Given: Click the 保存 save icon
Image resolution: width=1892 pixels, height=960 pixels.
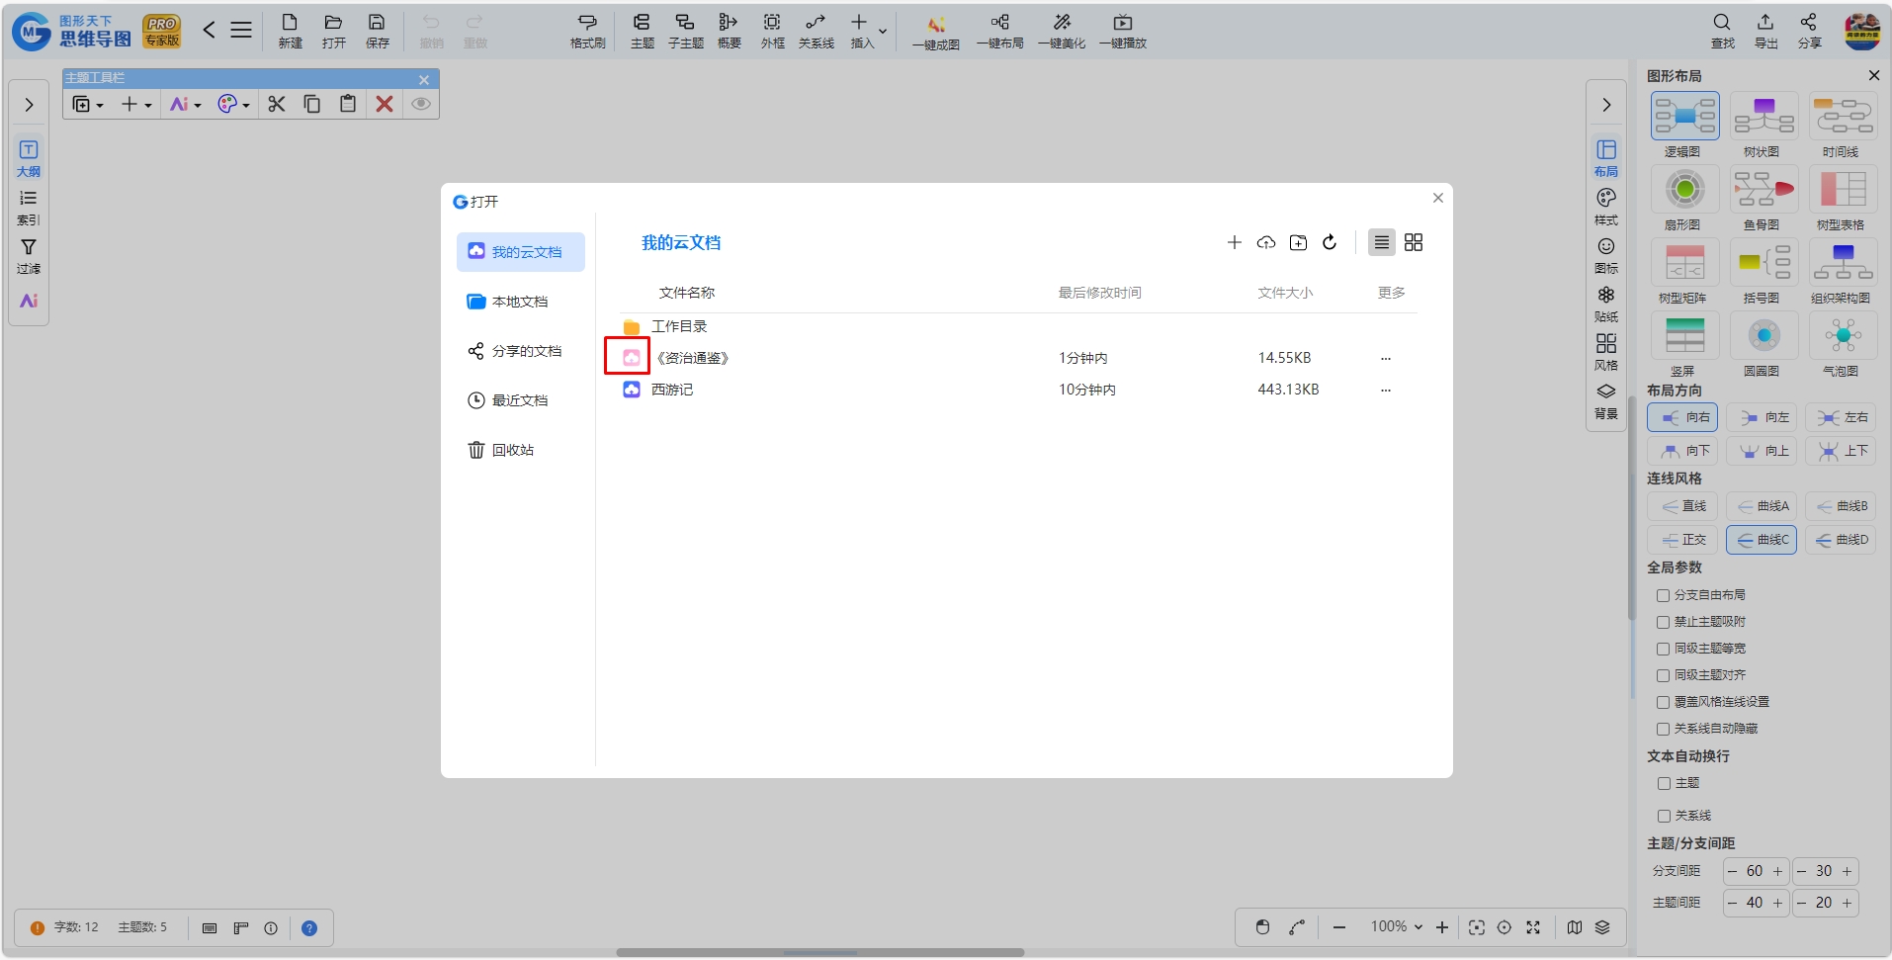Looking at the screenshot, I should (x=377, y=31).
